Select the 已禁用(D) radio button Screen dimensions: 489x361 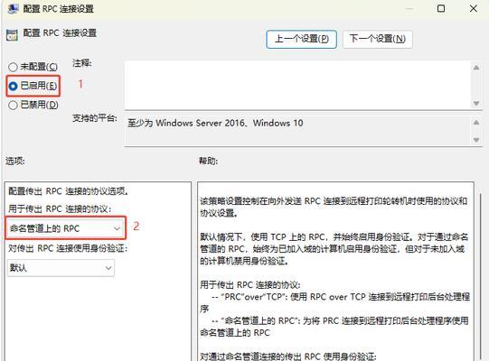(x=13, y=105)
